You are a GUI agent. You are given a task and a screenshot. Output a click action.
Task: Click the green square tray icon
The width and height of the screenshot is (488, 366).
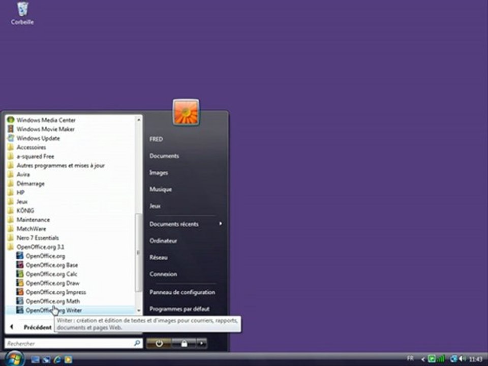pos(432,359)
